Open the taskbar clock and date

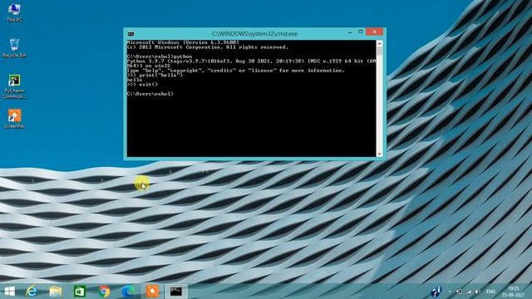coord(514,292)
